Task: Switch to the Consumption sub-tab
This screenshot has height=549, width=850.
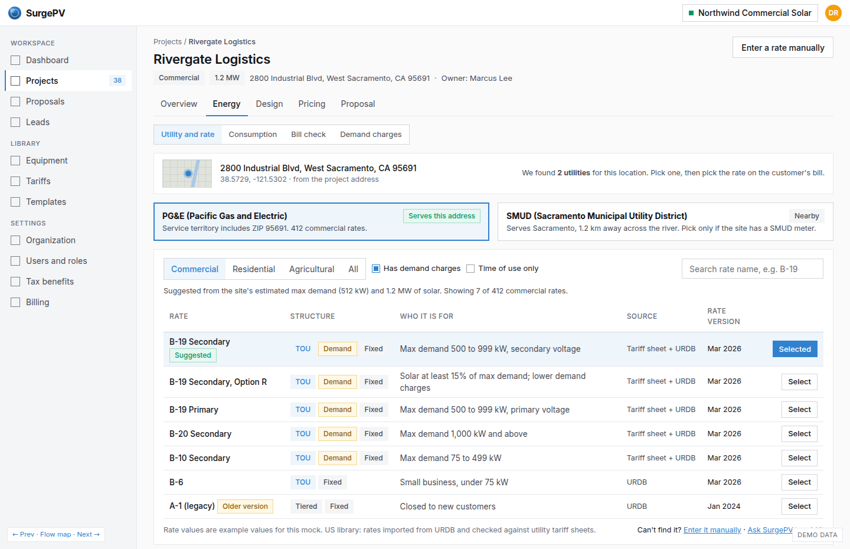Action: point(253,135)
